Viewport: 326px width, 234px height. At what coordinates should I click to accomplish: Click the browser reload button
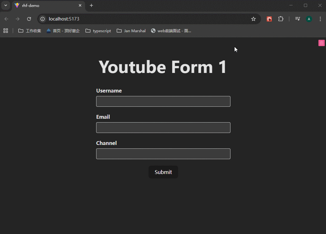(29, 19)
